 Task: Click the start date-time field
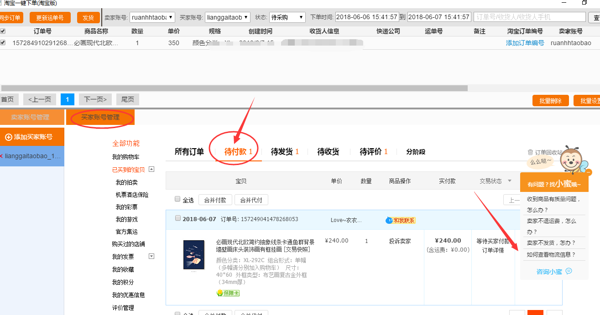point(367,17)
